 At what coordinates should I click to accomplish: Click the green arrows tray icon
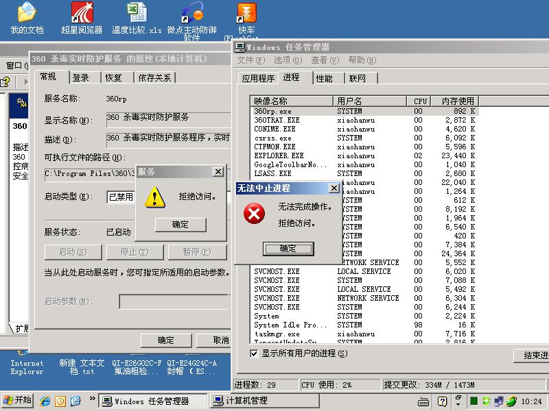click(x=486, y=401)
